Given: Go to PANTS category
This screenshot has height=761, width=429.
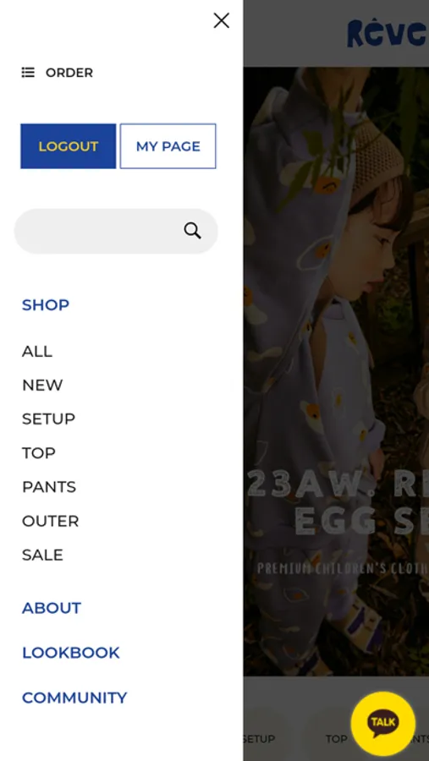Looking at the screenshot, I should click(x=49, y=487).
